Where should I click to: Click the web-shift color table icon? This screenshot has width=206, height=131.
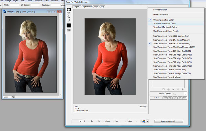(x=168, y=89)
